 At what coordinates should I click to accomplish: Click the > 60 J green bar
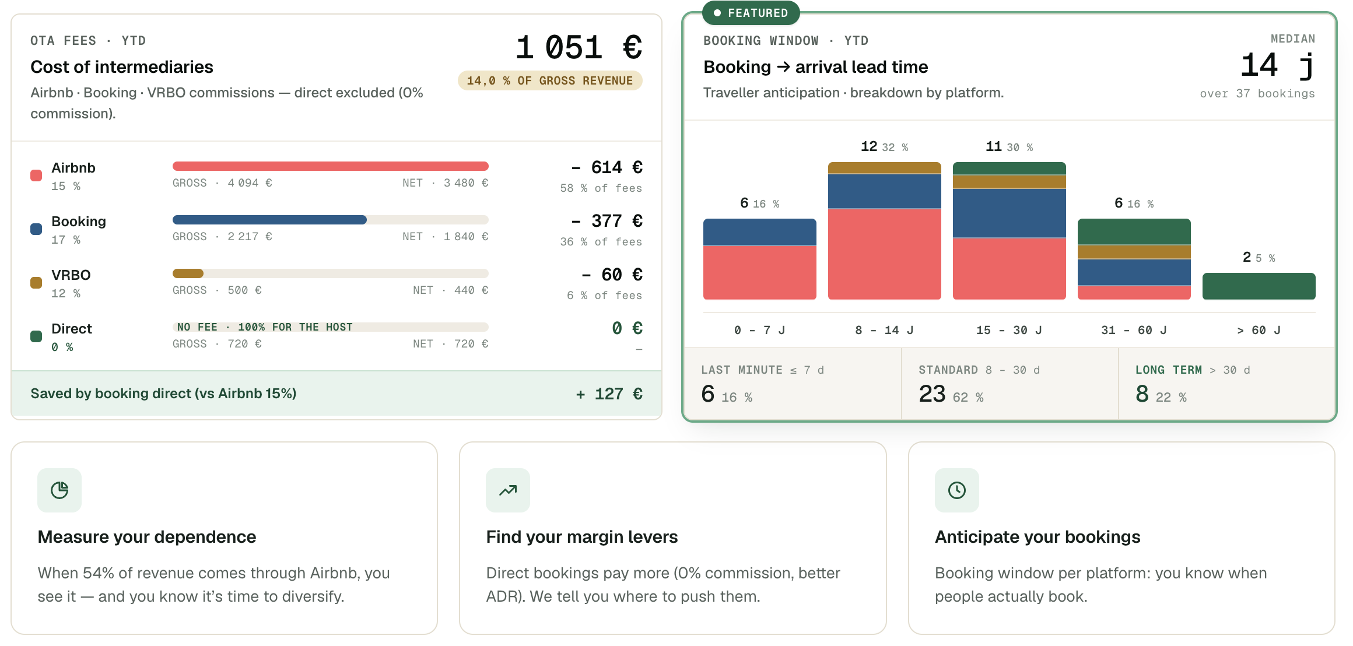pyautogui.click(x=1259, y=286)
